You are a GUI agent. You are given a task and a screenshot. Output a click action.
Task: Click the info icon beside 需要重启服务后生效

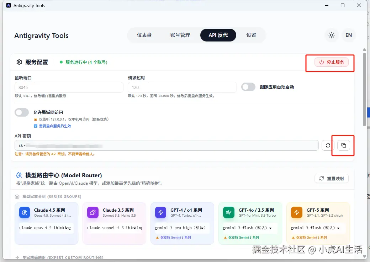(x=35, y=126)
